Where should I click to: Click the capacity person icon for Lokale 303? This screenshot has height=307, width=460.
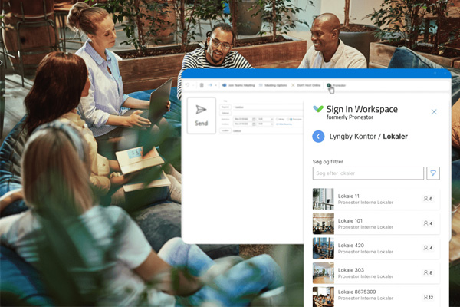point(426,272)
